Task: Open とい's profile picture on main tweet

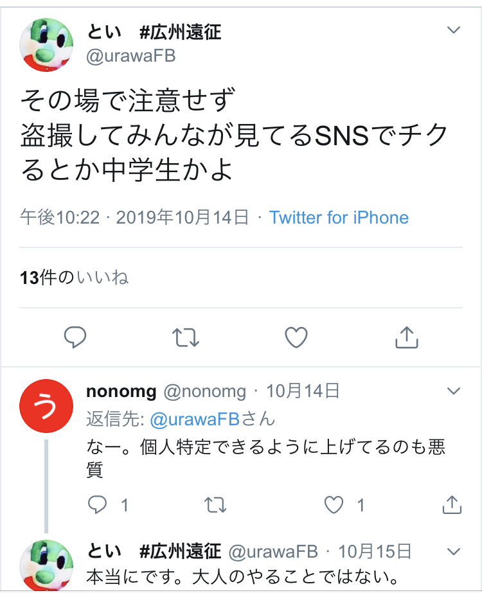Action: tap(46, 44)
